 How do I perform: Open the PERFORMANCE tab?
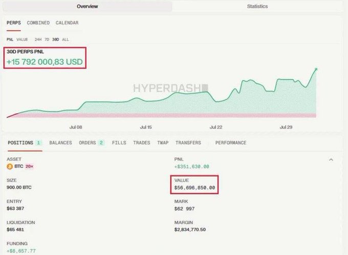click(231, 143)
